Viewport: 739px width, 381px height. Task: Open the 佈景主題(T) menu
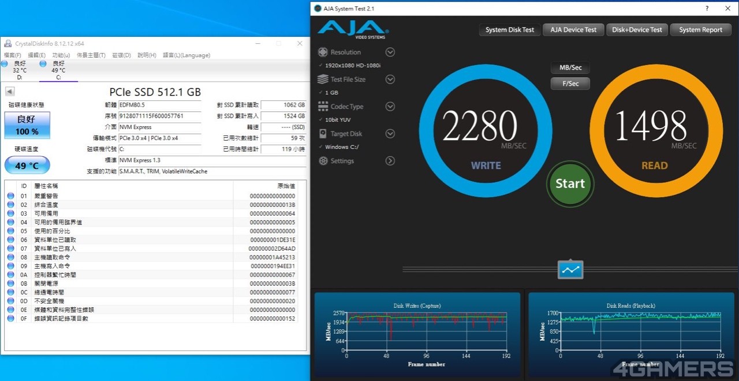91,55
